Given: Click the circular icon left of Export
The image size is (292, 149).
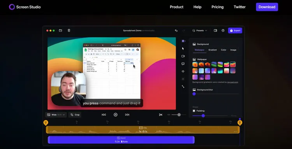Looking at the screenshot, I should click(223, 30).
